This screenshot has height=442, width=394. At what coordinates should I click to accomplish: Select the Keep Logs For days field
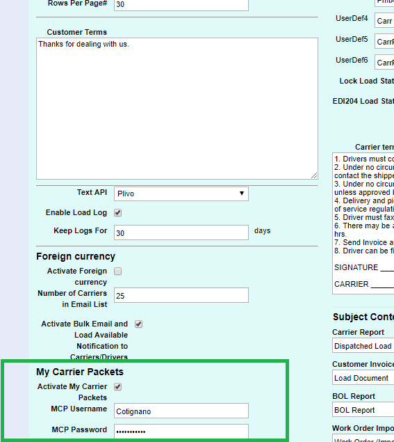pos(181,232)
